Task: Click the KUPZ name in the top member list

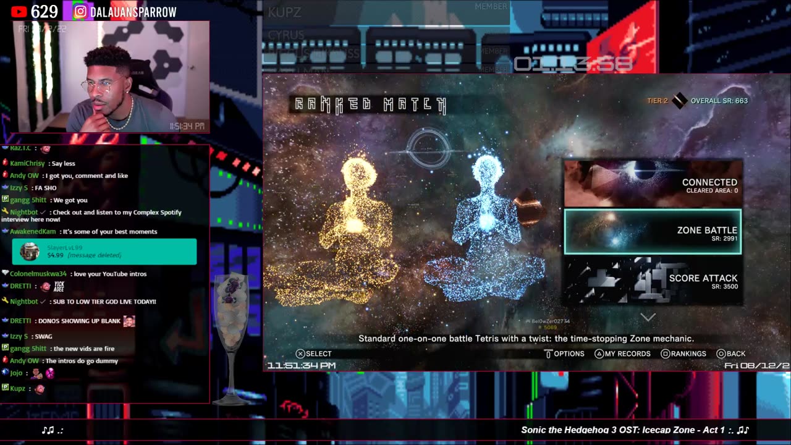Action: click(284, 12)
